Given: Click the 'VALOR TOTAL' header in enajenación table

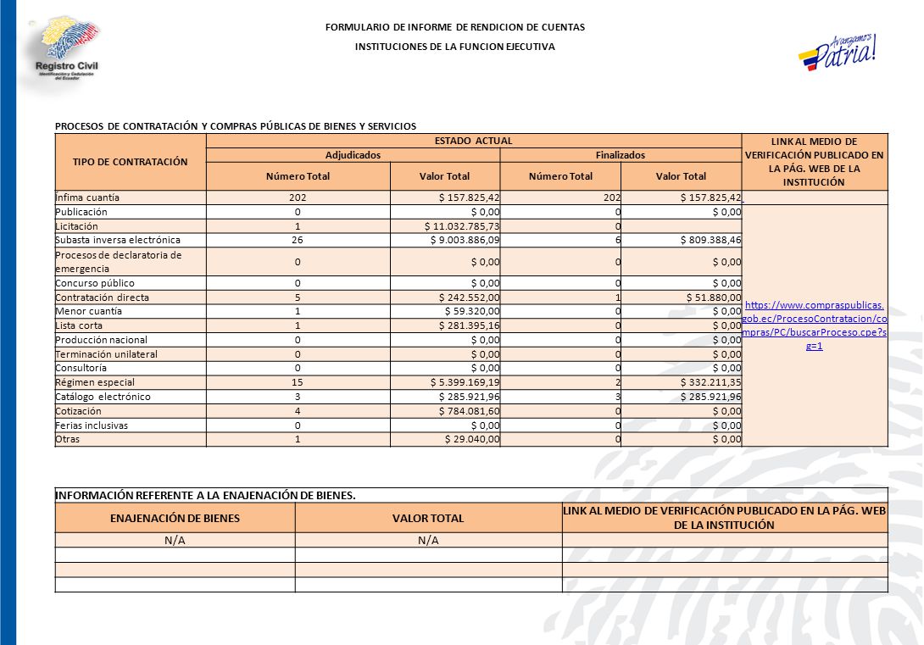Looking at the screenshot, I should click(x=428, y=519).
